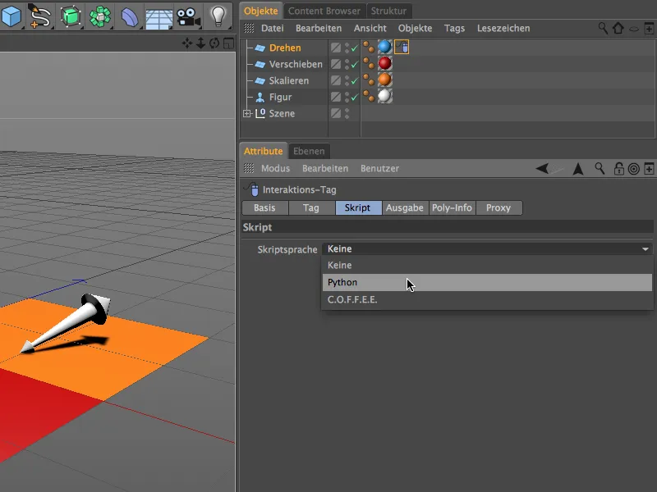
Task: Open the subdivision generator object tool
Action: point(71,16)
